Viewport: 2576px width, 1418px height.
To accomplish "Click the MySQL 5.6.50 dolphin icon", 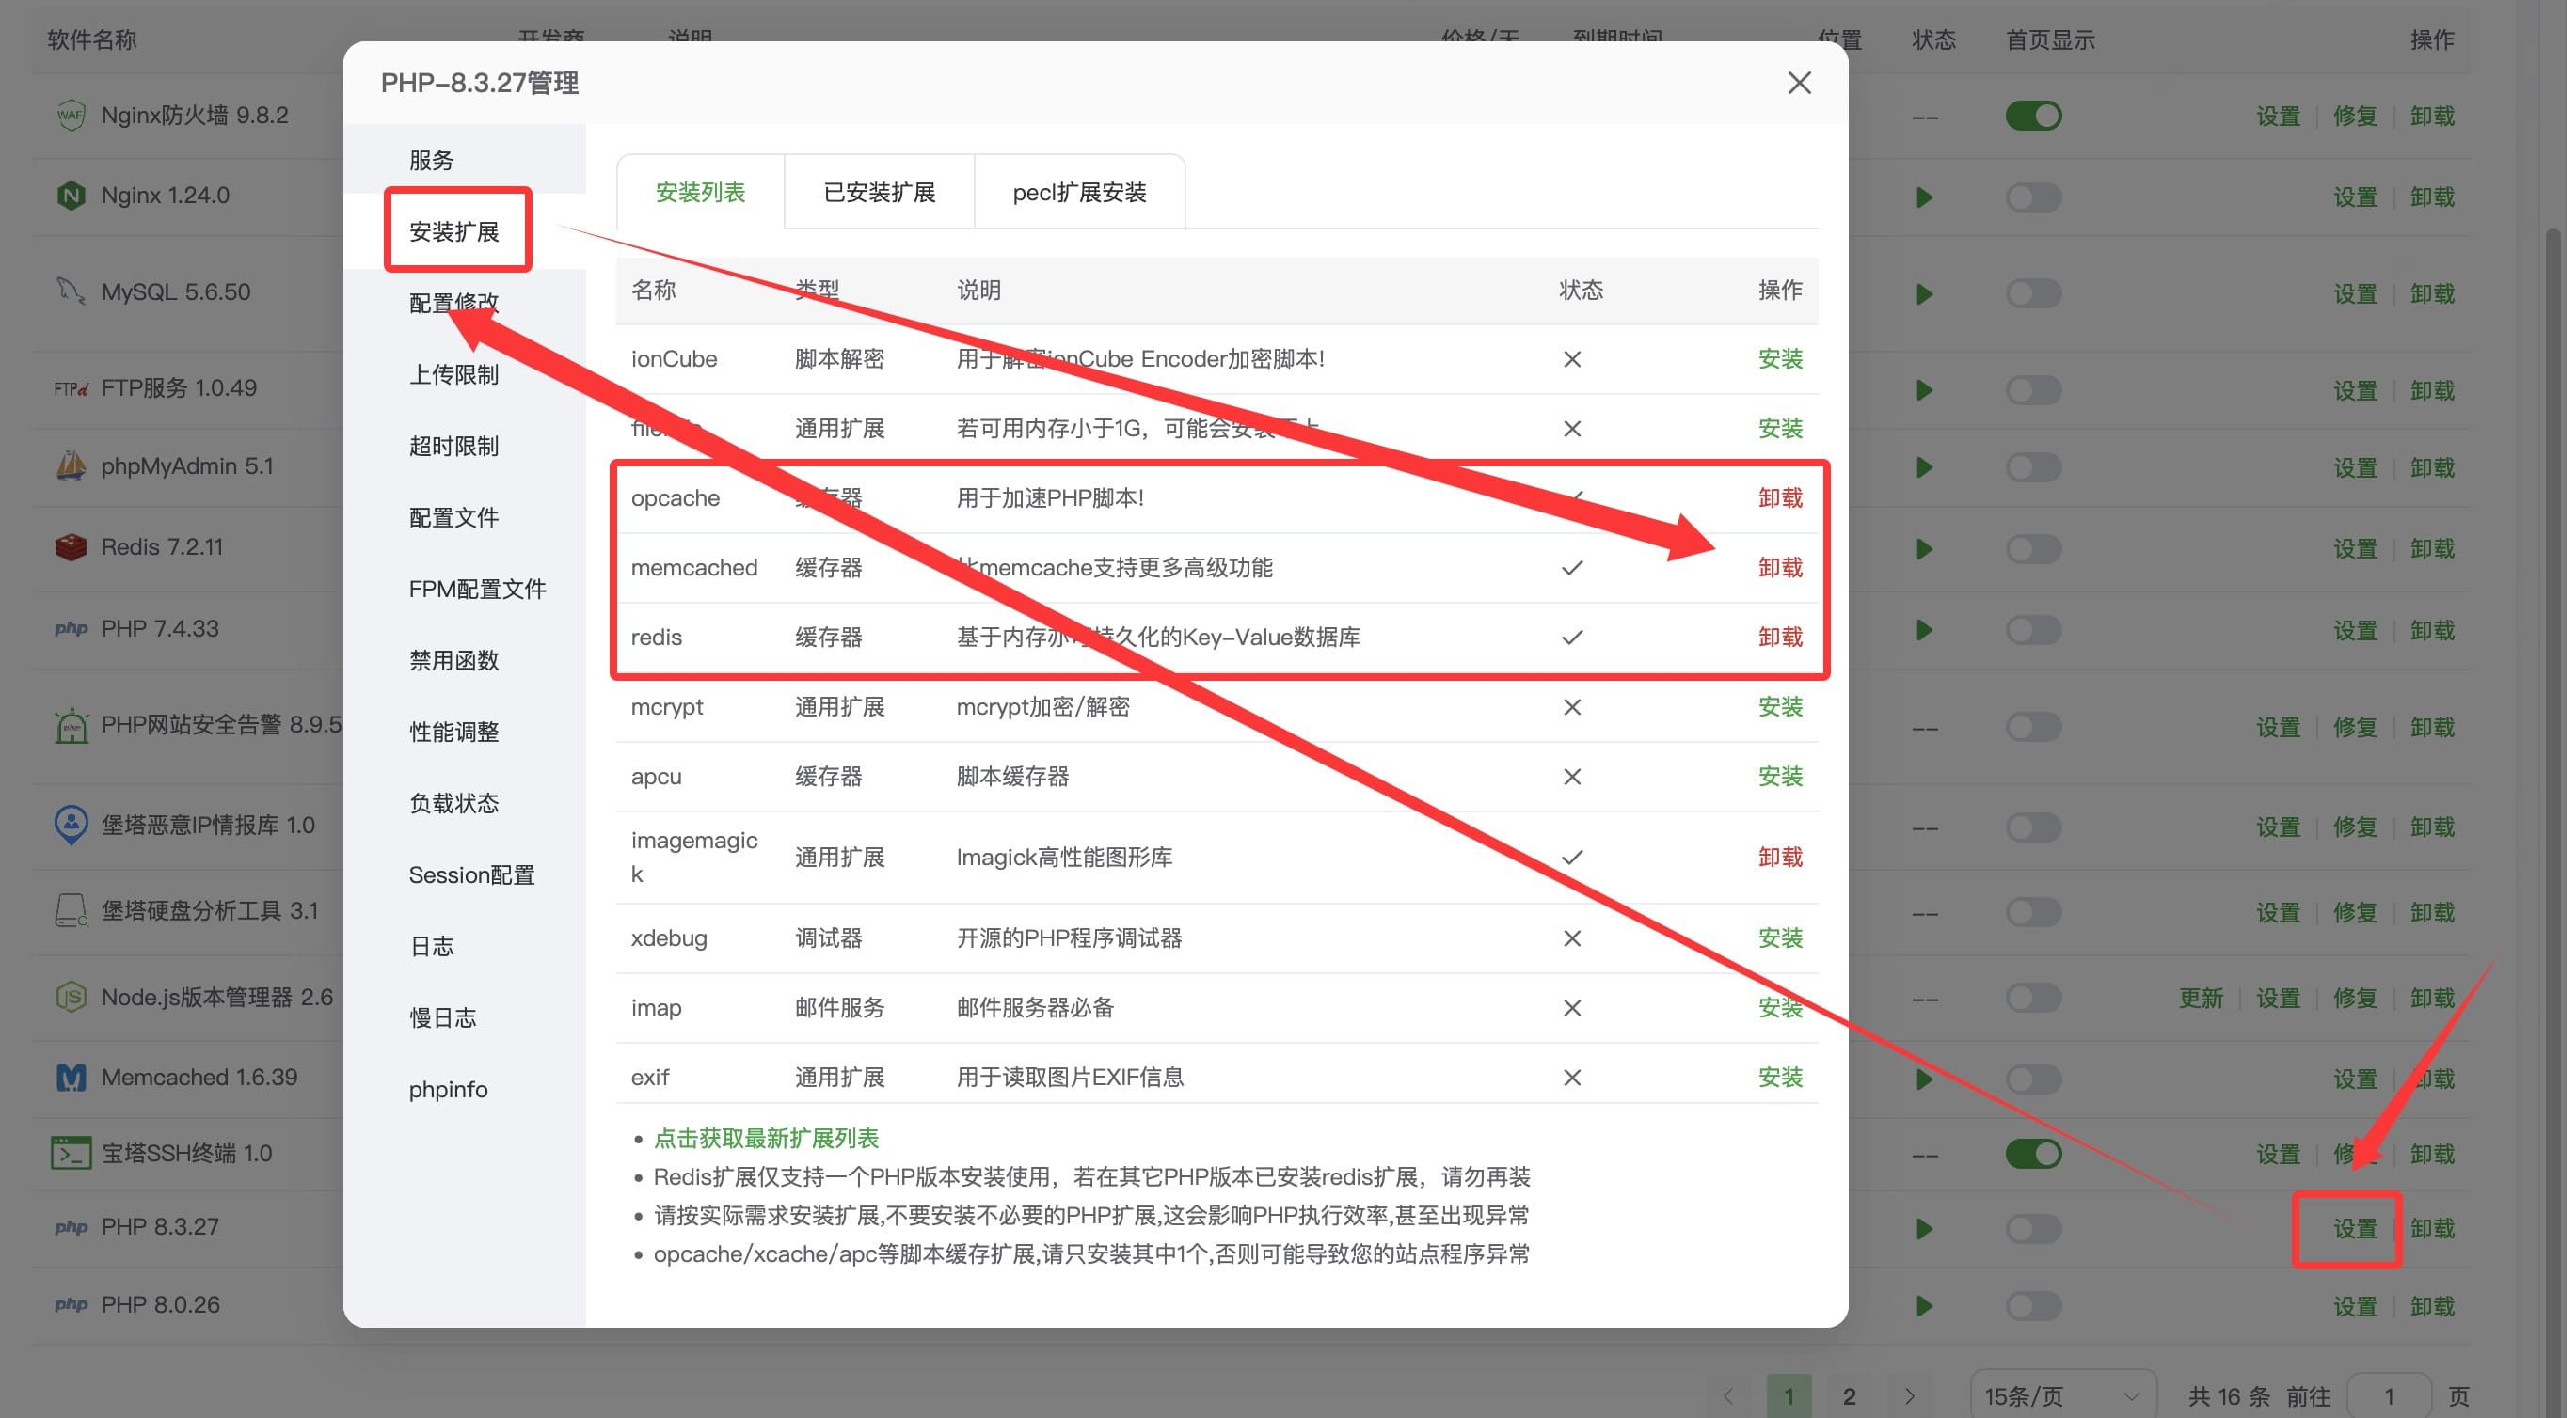I will [x=70, y=291].
